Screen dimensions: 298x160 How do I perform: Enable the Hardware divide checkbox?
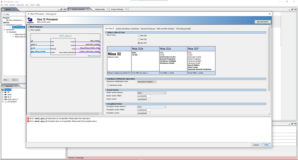[x=108, y=85]
